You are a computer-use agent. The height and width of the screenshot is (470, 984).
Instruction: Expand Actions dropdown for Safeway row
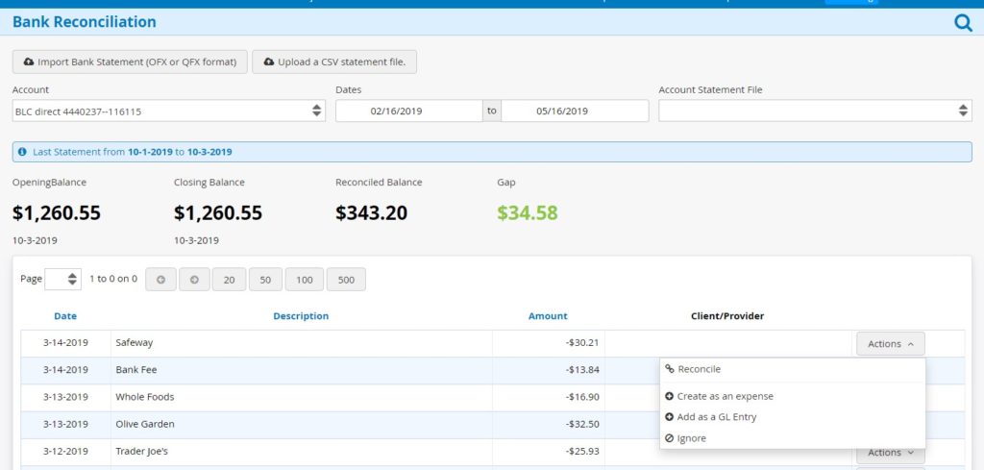(890, 343)
